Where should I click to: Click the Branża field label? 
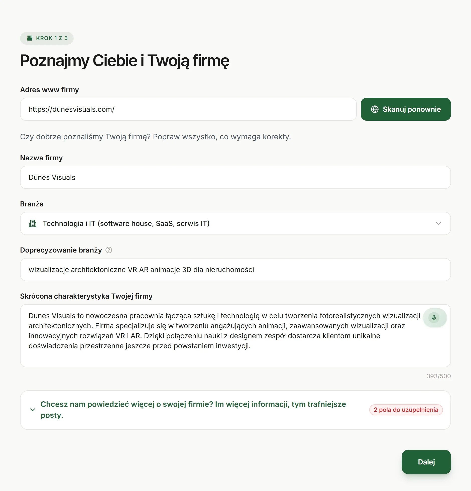click(x=32, y=204)
